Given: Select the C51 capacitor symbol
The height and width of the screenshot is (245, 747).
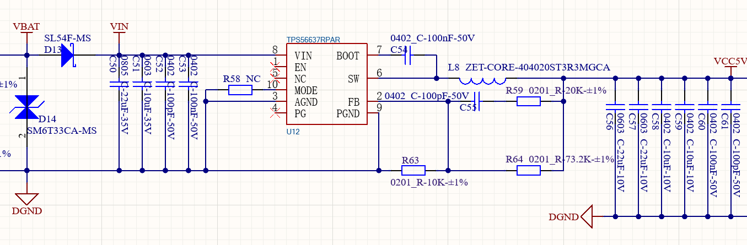Looking at the screenshot, I should 142,85.
